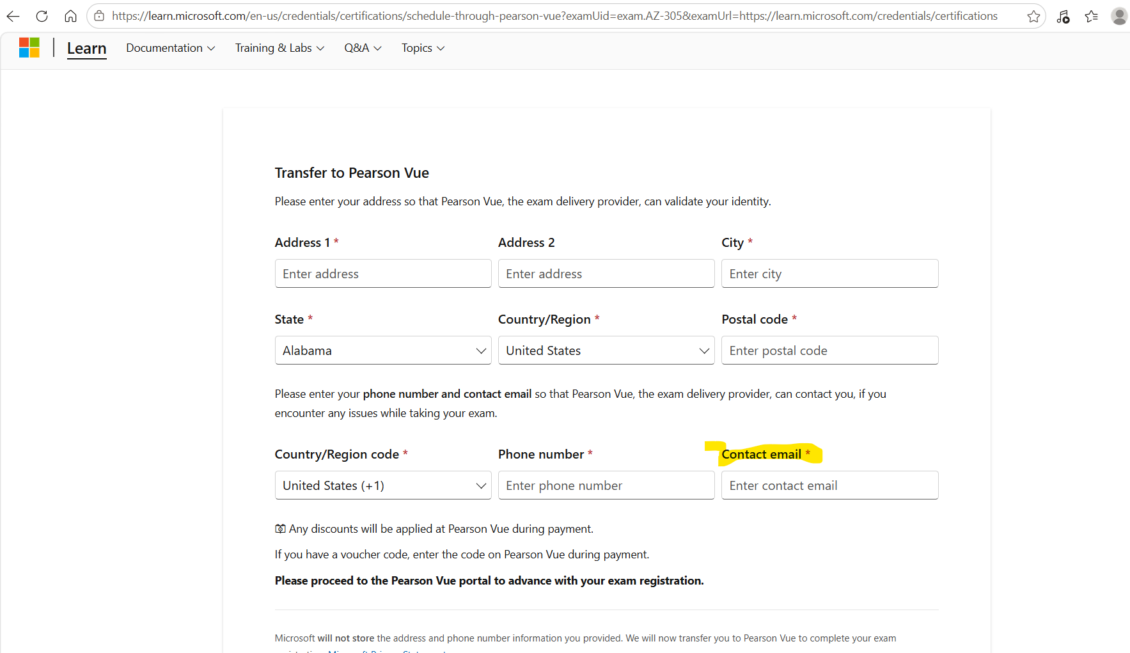
Task: Open the Q&A menu
Action: coord(363,48)
